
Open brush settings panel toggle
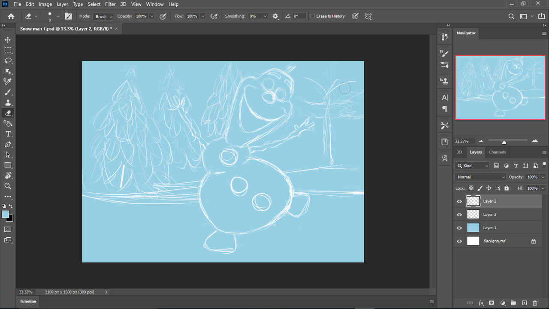(x=68, y=16)
